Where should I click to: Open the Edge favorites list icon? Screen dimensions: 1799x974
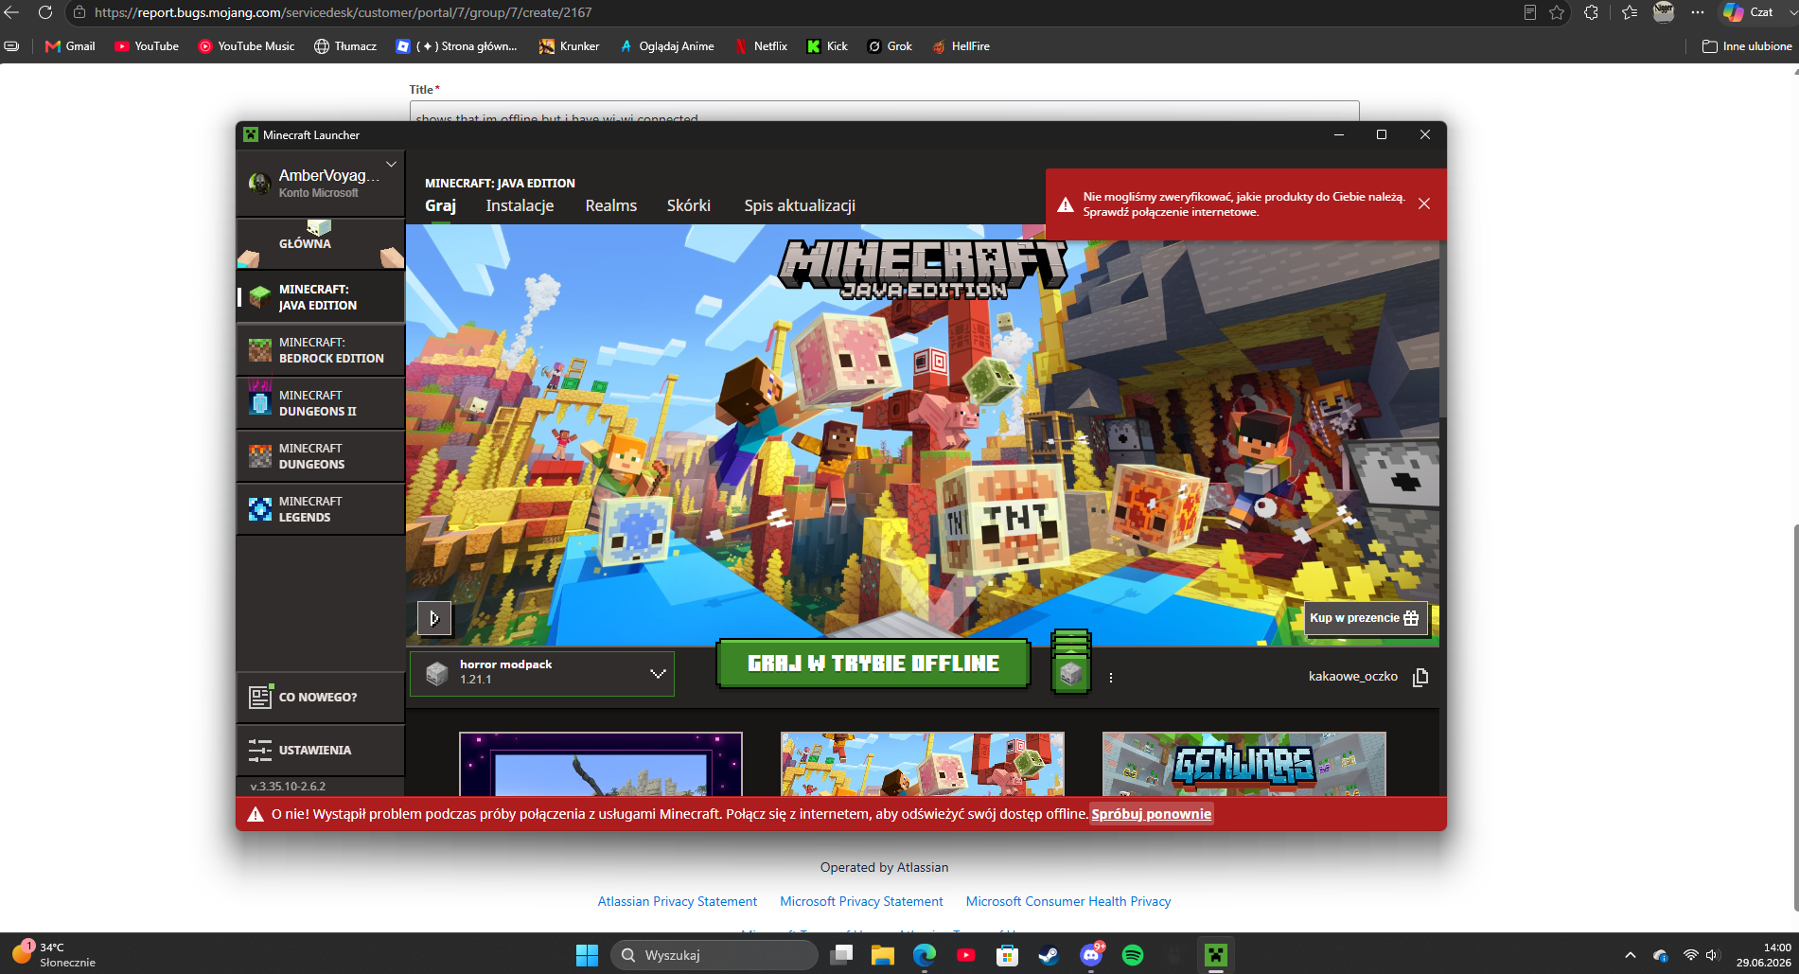coord(1630,12)
